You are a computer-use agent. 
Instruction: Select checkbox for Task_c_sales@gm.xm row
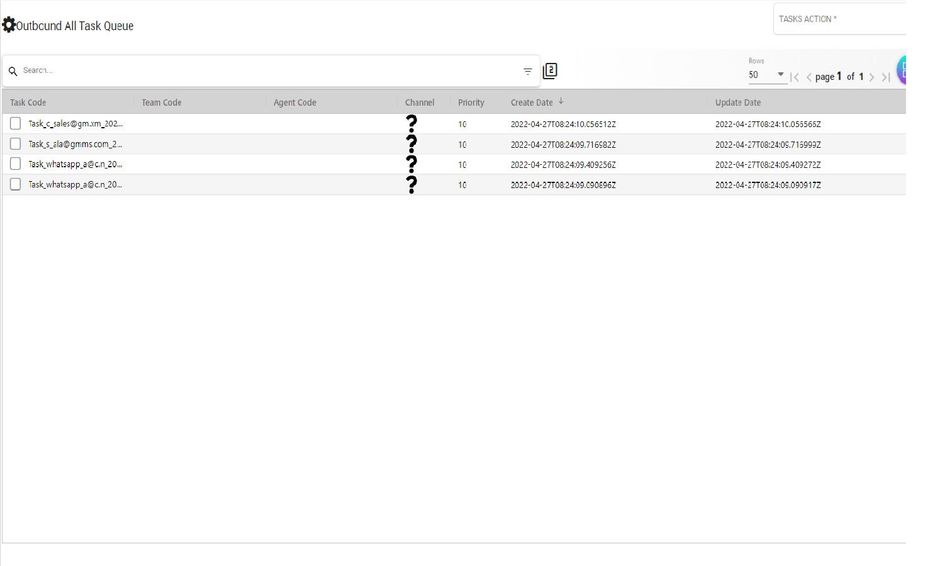pyautogui.click(x=16, y=123)
